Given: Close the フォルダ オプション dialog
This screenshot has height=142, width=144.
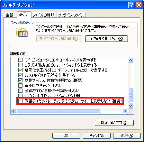Looking at the screenshot, I should pos(139,5).
